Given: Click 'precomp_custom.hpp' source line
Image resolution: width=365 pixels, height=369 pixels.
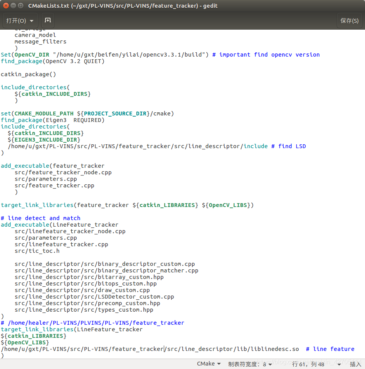Looking at the screenshot, I should pos(87,303).
